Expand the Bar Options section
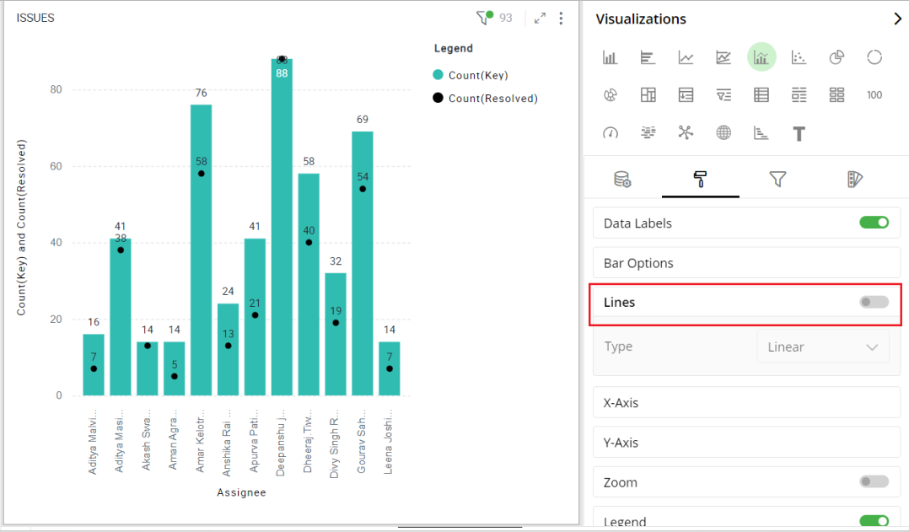The image size is (909, 532). [x=746, y=263]
